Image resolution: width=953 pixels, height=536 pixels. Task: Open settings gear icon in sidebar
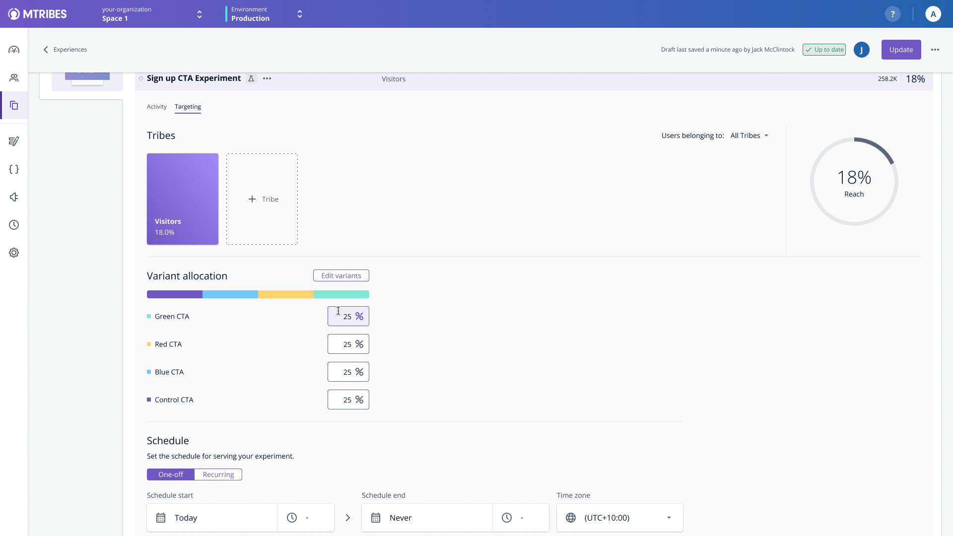(x=14, y=253)
